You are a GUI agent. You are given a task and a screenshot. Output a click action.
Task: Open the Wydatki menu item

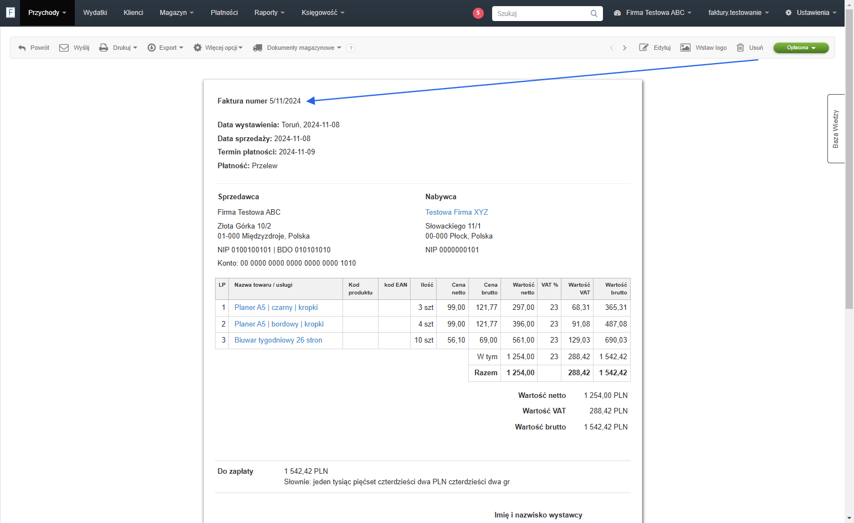click(95, 13)
